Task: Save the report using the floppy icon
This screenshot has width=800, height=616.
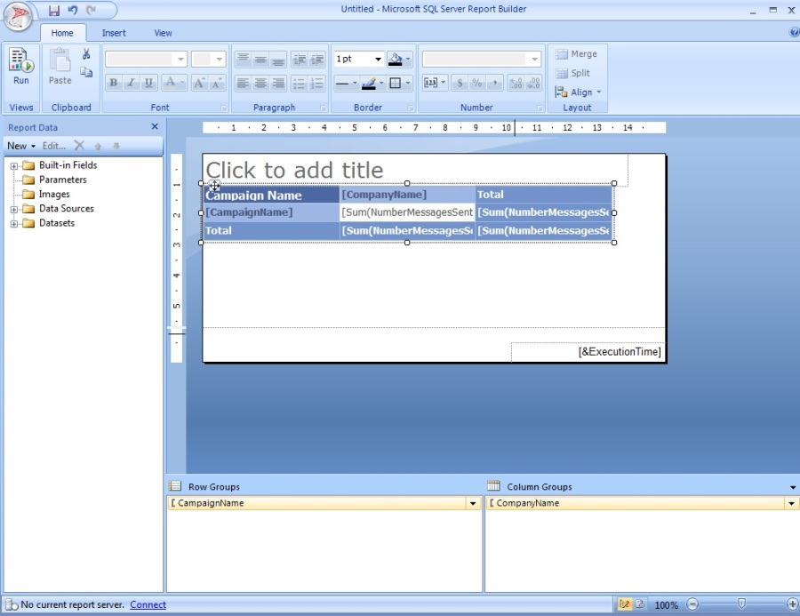Action: tap(54, 10)
